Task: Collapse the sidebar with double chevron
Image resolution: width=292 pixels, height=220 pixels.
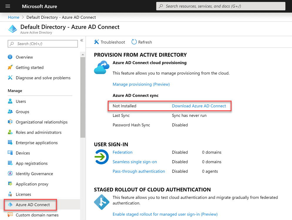Action: [x=82, y=40]
